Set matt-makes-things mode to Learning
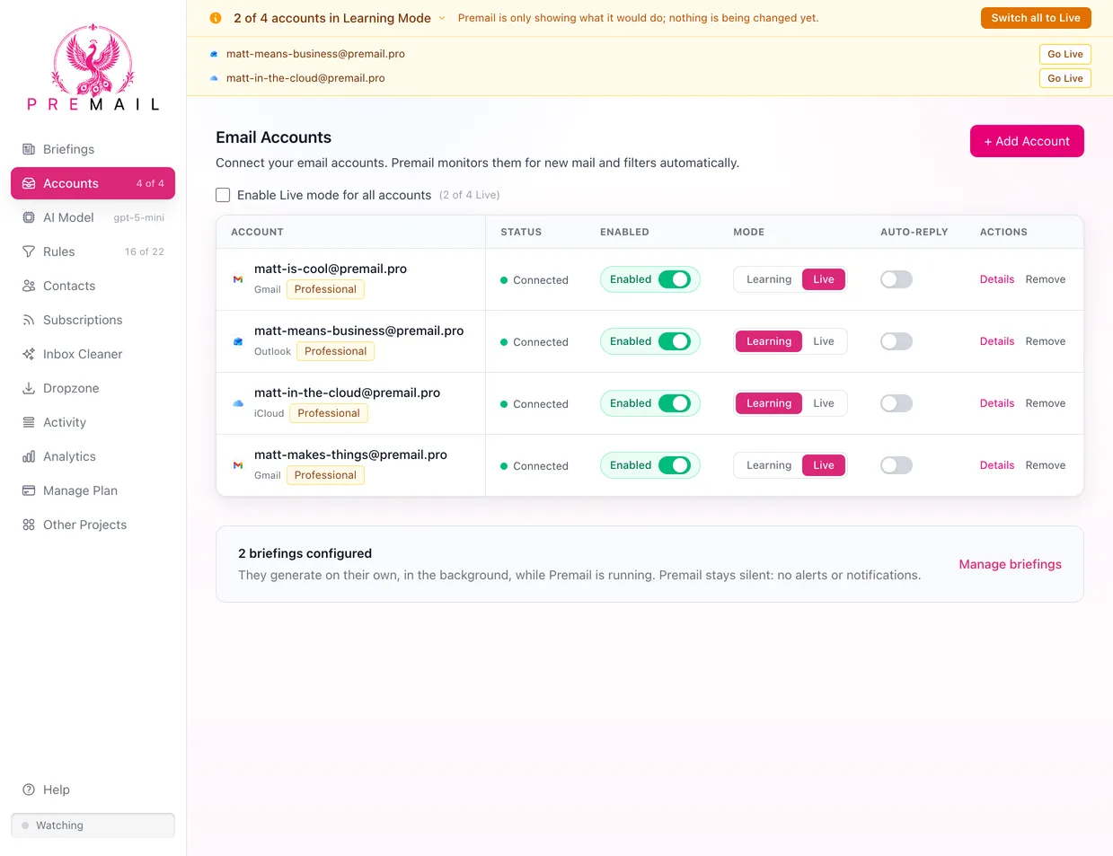The image size is (1113, 856). click(769, 465)
